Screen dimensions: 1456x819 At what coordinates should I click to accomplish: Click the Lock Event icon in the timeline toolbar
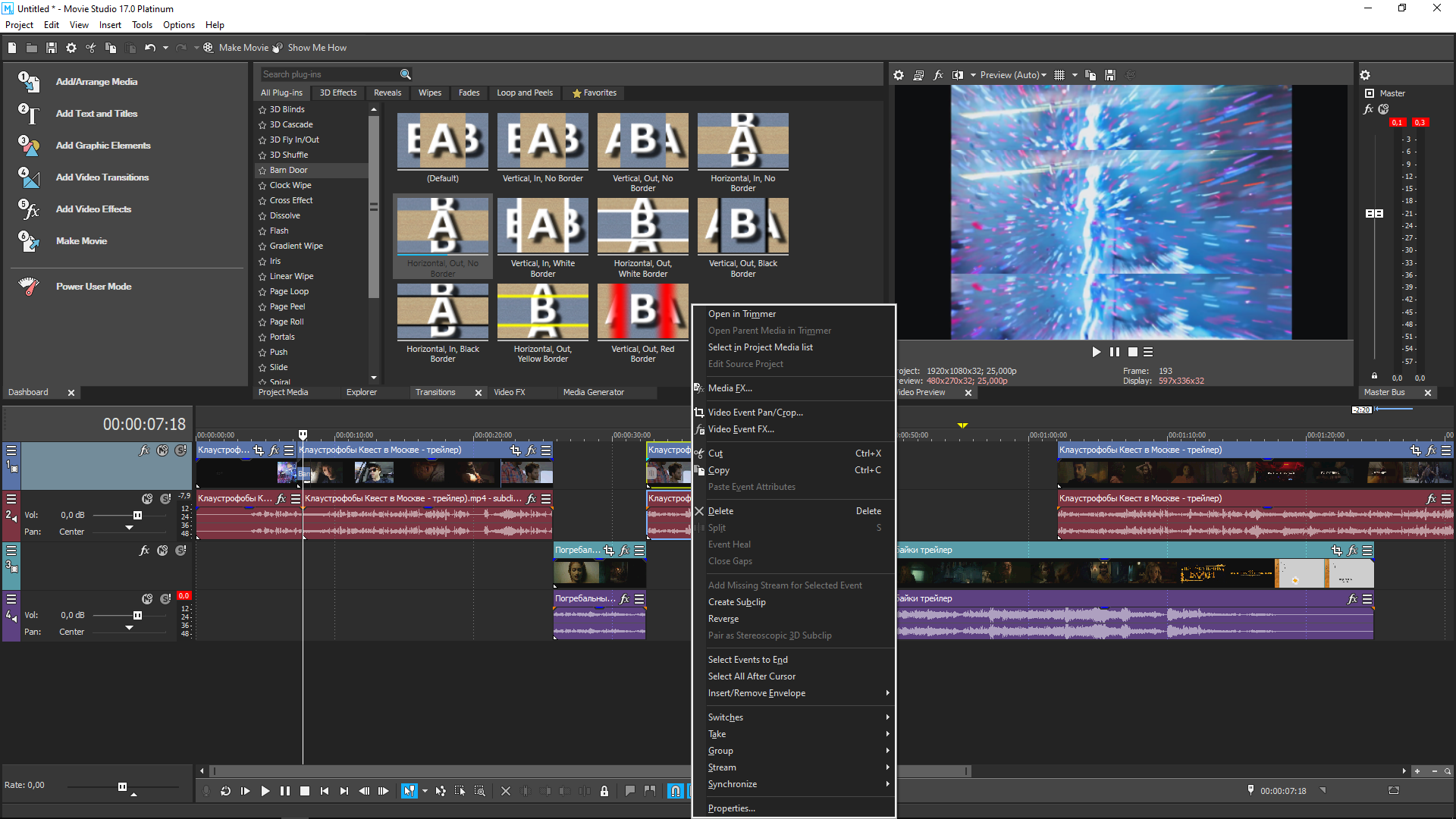pyautogui.click(x=604, y=791)
